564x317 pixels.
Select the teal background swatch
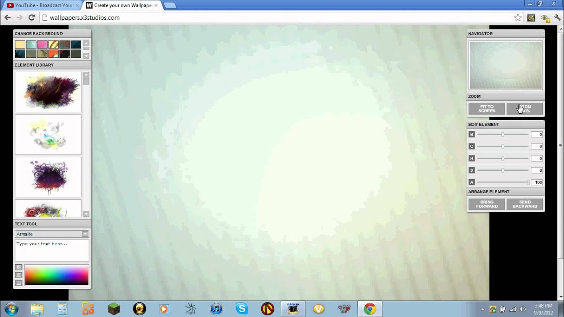[x=31, y=44]
